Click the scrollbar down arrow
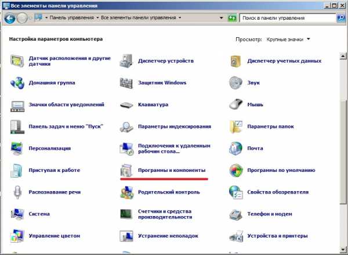 pyautogui.click(x=343, y=250)
